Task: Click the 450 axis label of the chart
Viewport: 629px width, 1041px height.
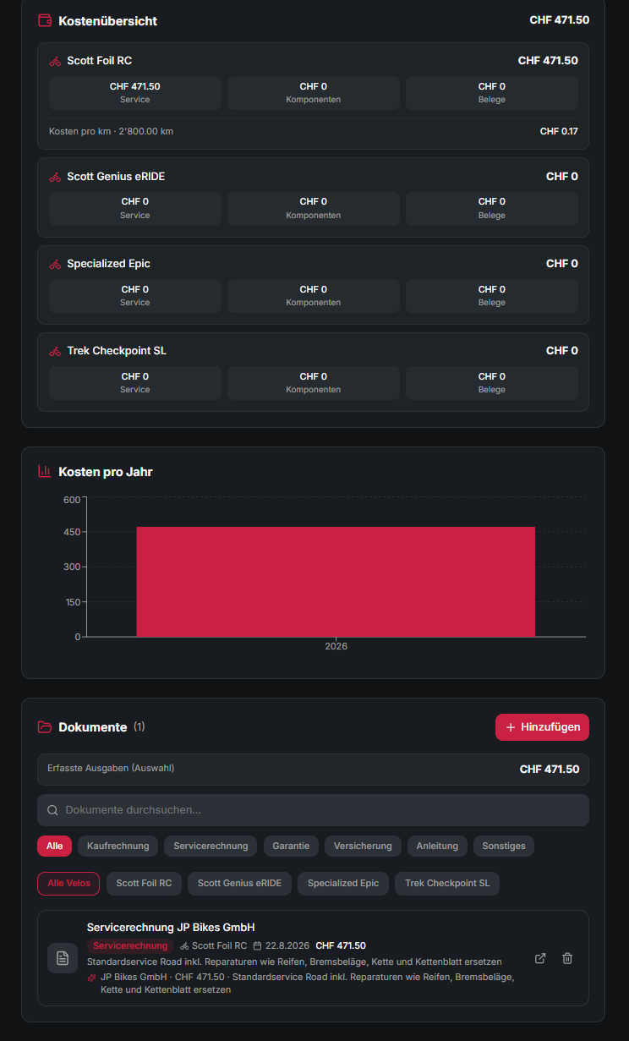Action: pyautogui.click(x=72, y=532)
